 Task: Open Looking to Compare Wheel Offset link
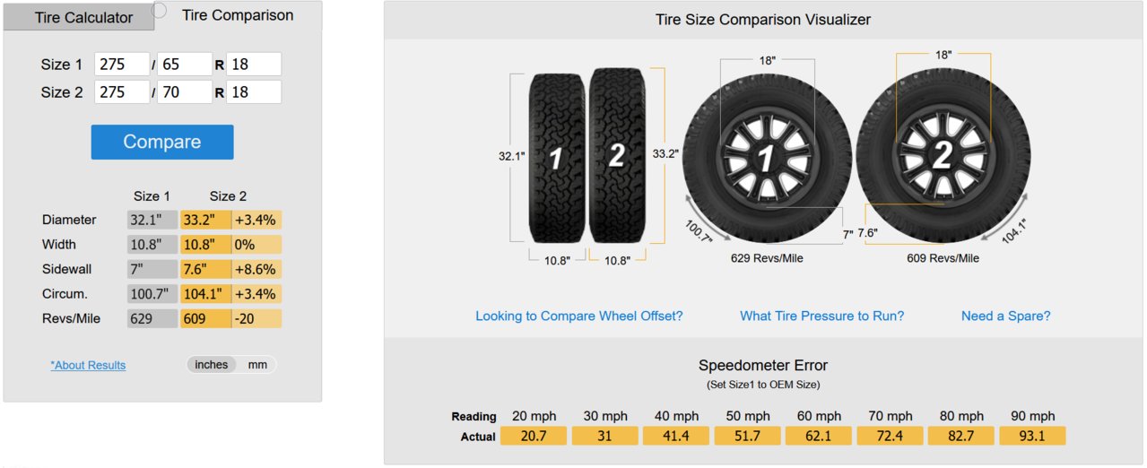coord(579,316)
